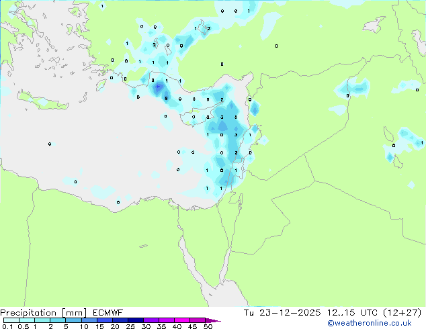The height and width of the screenshot is (329, 426).
Task: Click the '45' legend scale label
Action: click(192, 326)
